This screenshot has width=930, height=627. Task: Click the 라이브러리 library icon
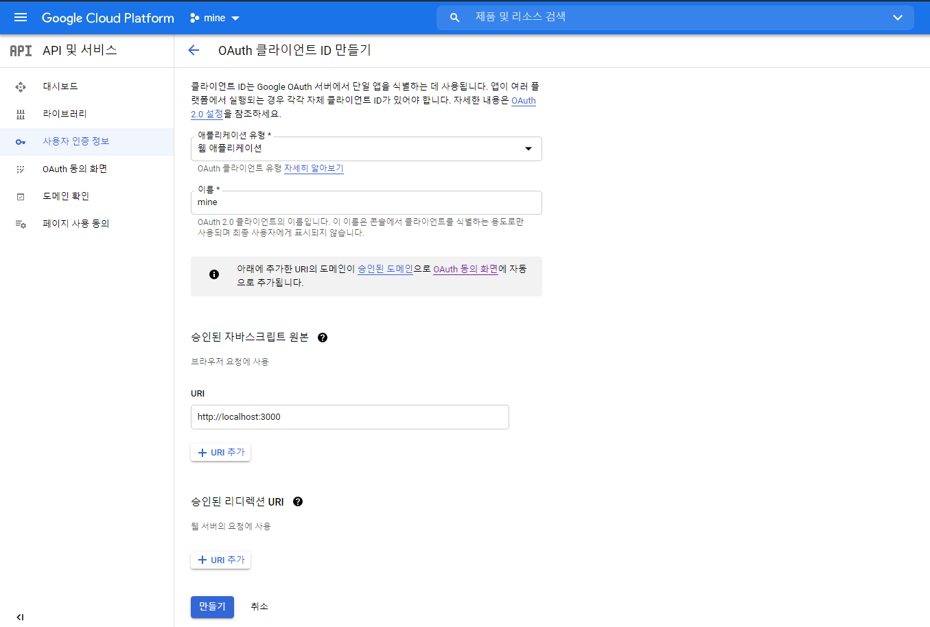click(21, 115)
